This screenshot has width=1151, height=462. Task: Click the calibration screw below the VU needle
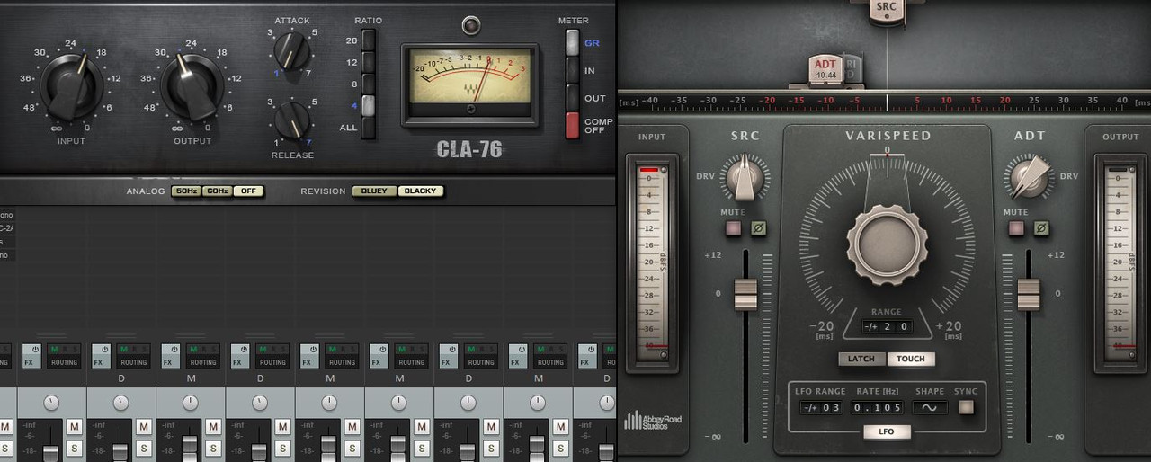pyautogui.click(x=470, y=109)
